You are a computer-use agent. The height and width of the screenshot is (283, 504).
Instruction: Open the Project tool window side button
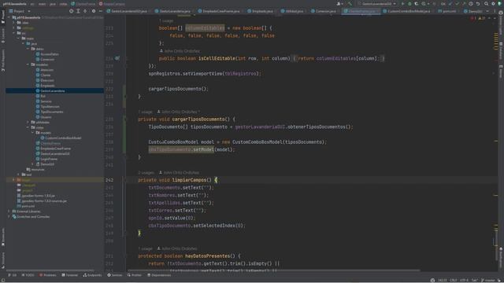pos(3,18)
